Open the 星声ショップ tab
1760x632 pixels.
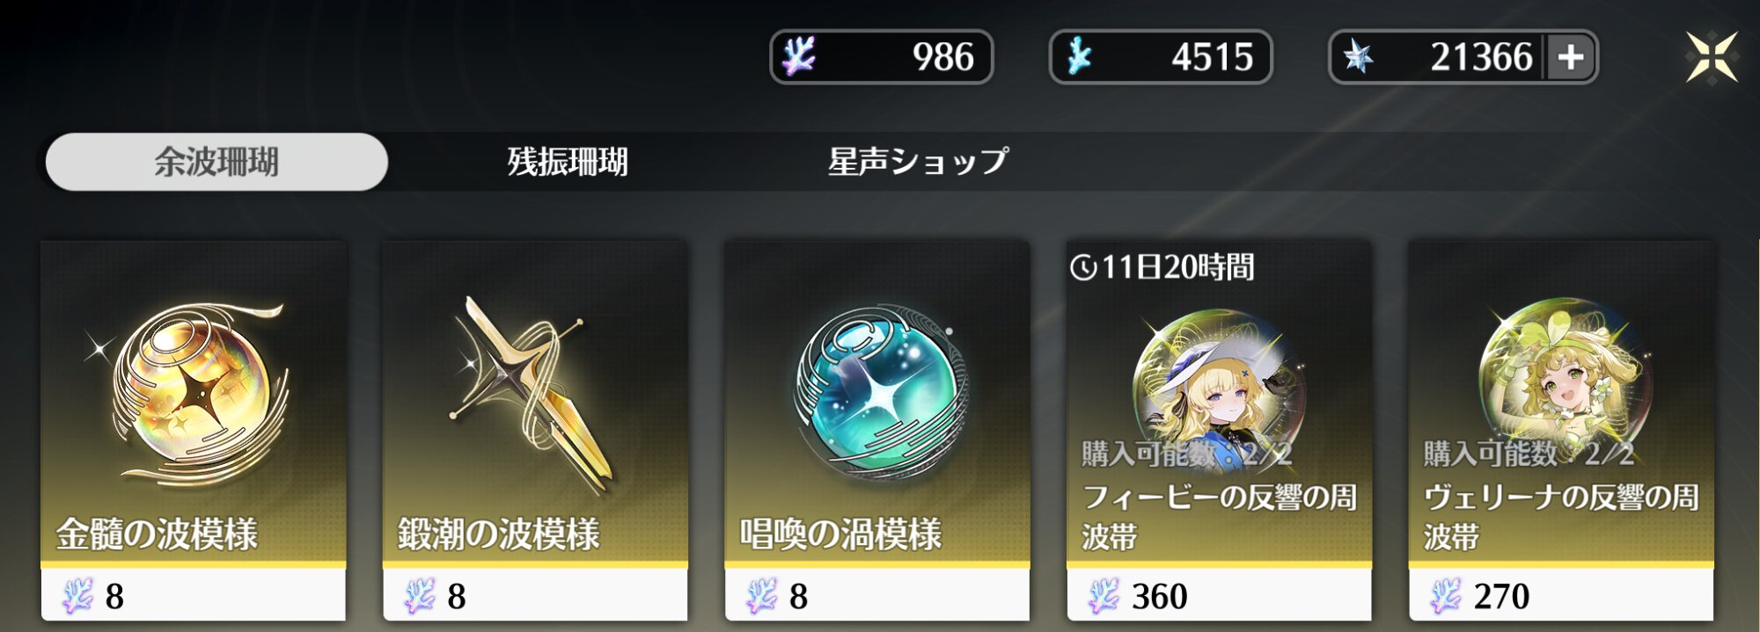(918, 162)
